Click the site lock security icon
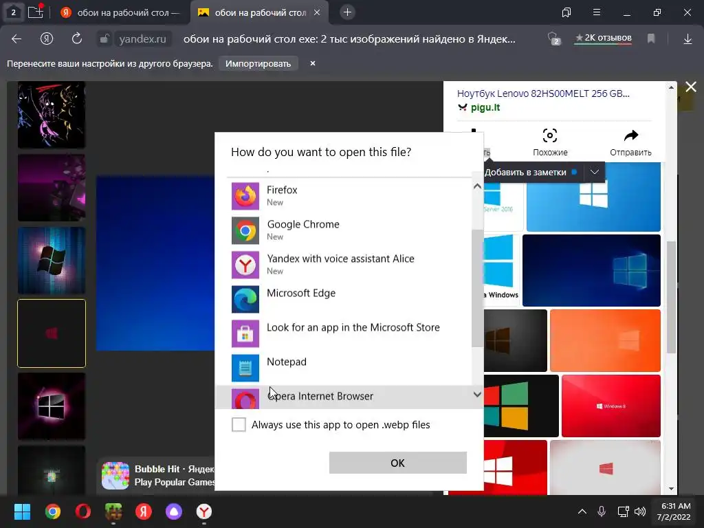Screen dimensions: 704x528 point(104,39)
